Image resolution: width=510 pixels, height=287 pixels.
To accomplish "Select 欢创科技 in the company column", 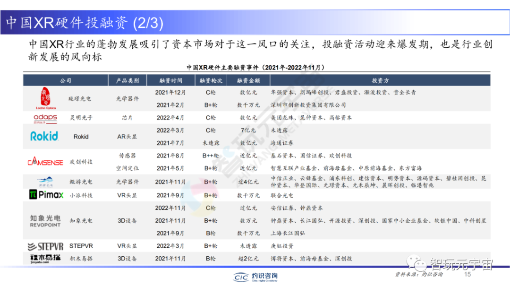I will pos(81,162).
